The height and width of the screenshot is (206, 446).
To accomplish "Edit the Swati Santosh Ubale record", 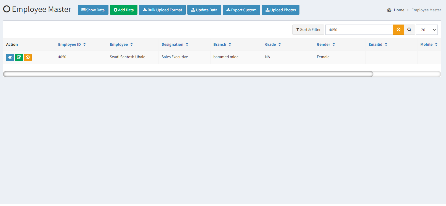I will coord(19,57).
